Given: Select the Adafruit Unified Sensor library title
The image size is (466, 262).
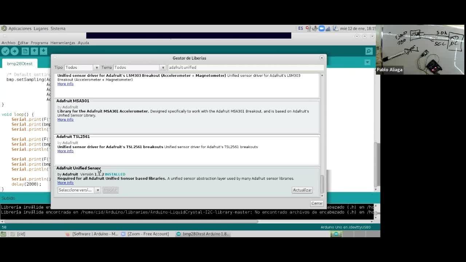Looking at the screenshot, I should point(78,168).
